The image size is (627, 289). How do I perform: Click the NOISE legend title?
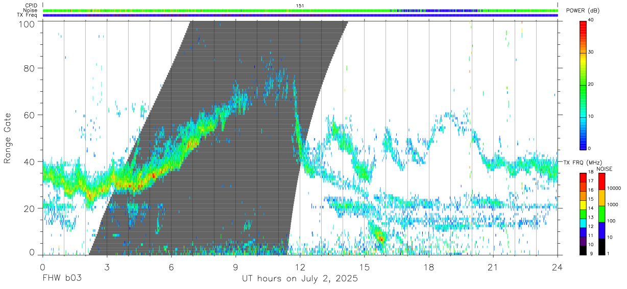pos(604,169)
